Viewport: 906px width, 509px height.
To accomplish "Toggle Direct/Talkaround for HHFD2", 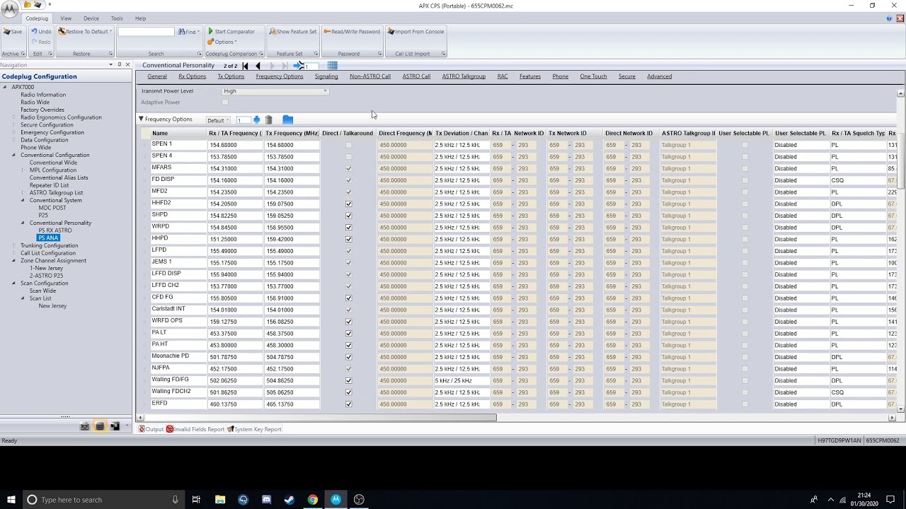I will 348,204.
